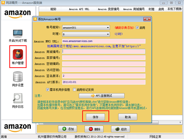Click the Amazon 签名版本 input field
This screenshot has height=139, width=184.
104,76
